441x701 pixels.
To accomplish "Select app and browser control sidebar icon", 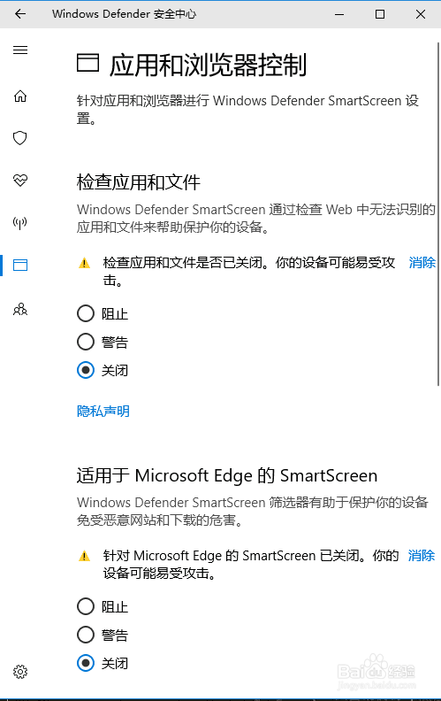I will point(20,266).
